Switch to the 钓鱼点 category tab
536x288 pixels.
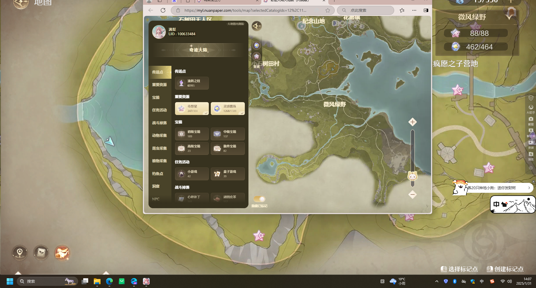[x=160, y=174]
